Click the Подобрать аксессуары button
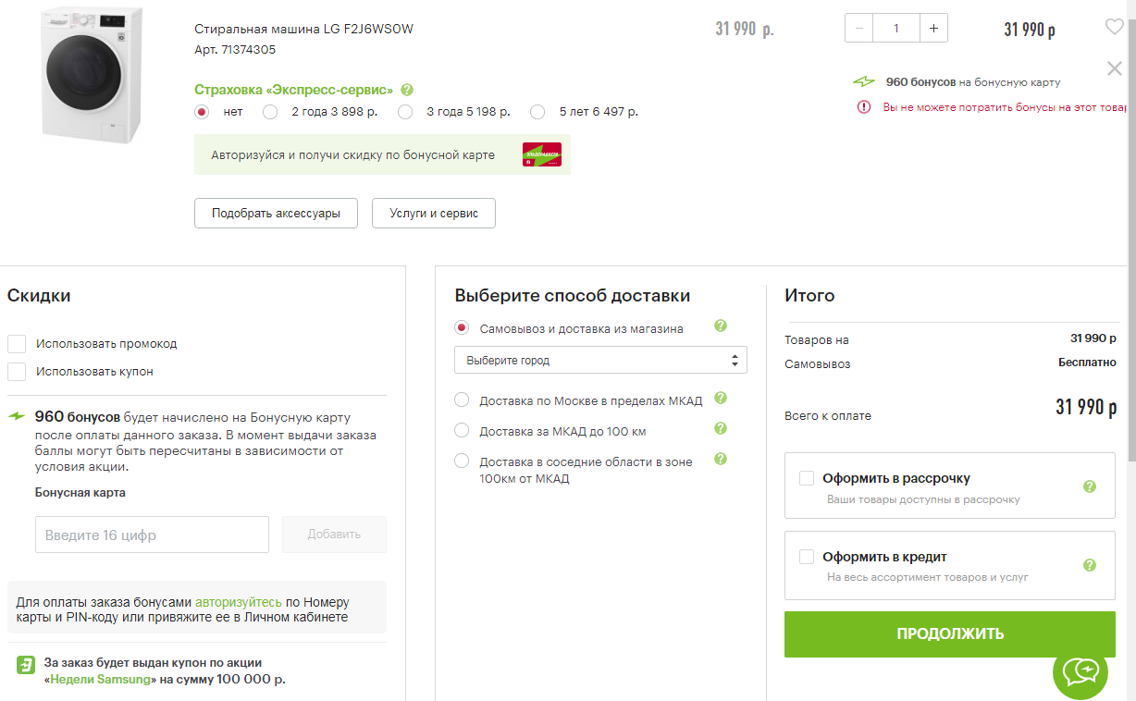Image resolution: width=1136 pixels, height=701 pixels. point(276,213)
